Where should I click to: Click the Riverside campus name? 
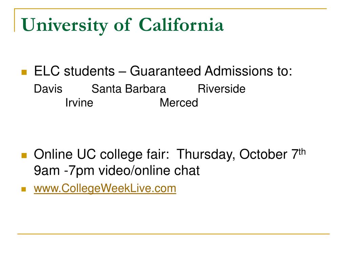click(x=222, y=89)
